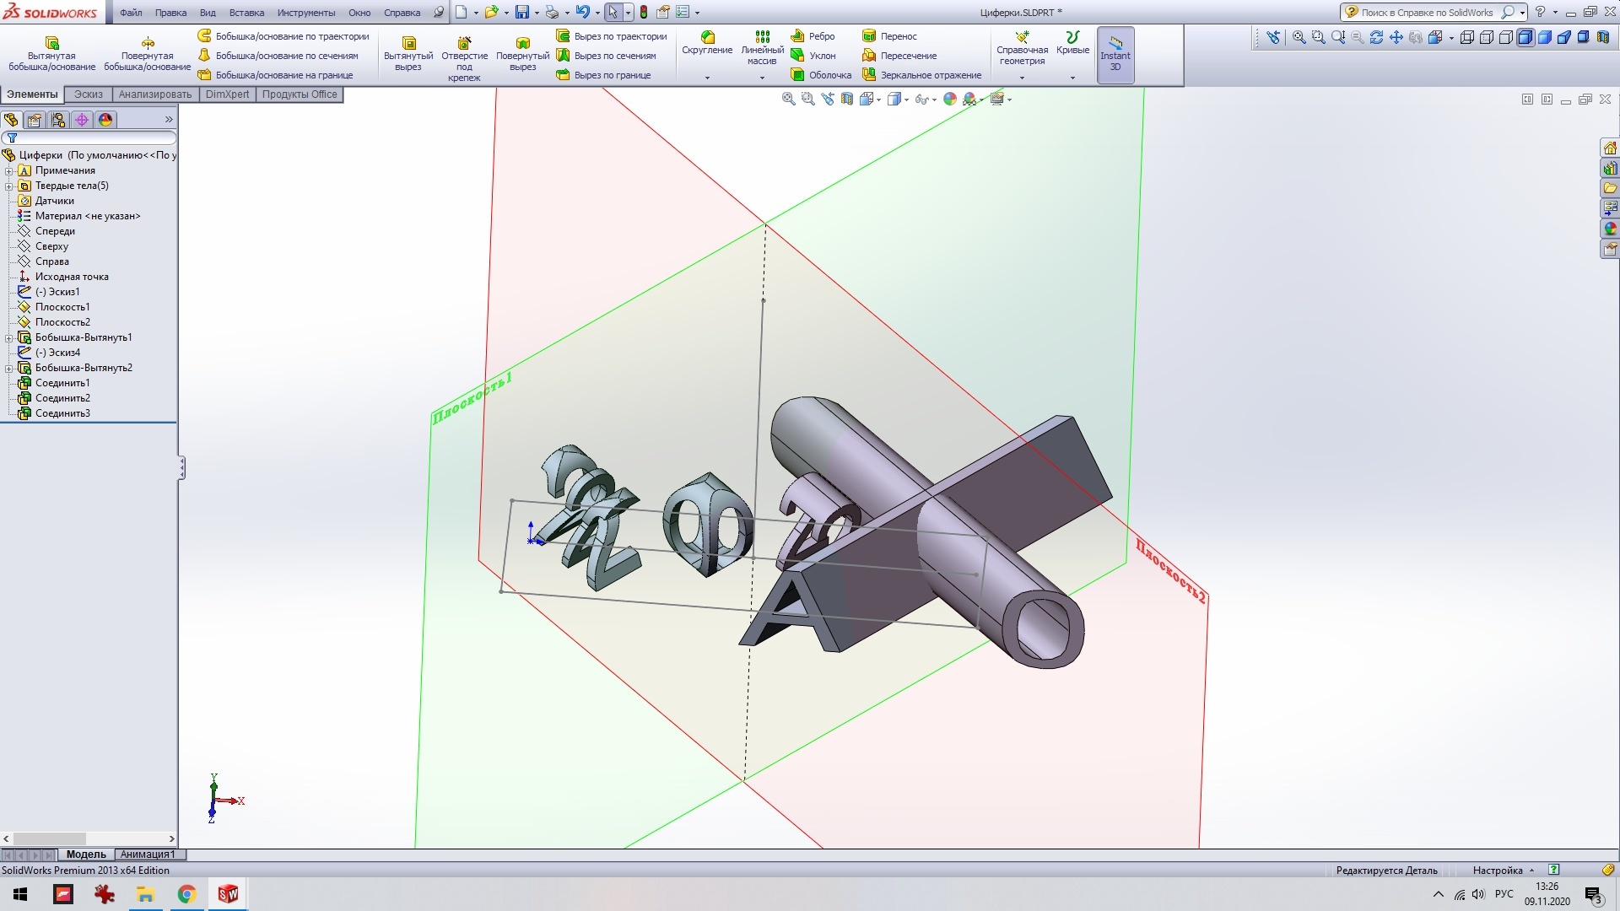Switch to the Анализировать tab
The width and height of the screenshot is (1620, 911).
tap(155, 94)
